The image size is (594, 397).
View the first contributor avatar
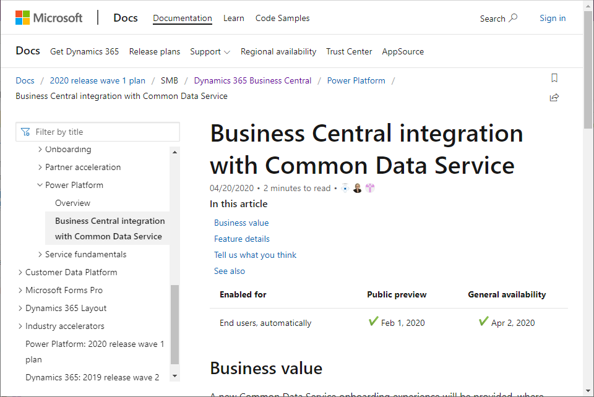click(345, 188)
